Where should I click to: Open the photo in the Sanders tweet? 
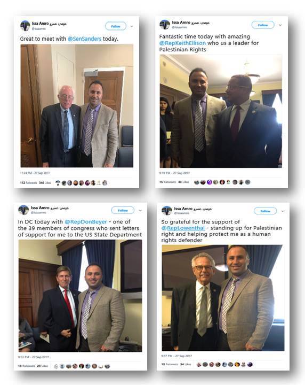coord(77,106)
